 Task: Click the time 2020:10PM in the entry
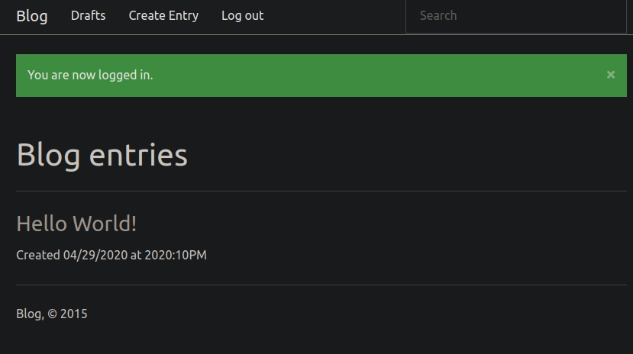[176, 255]
